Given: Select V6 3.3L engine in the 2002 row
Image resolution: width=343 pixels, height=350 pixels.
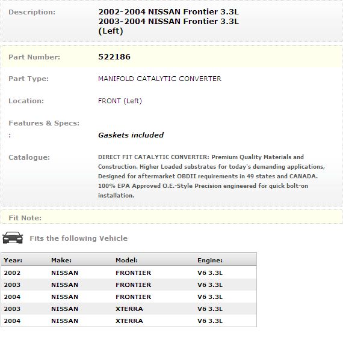Looking at the screenshot, I should click(x=210, y=273).
